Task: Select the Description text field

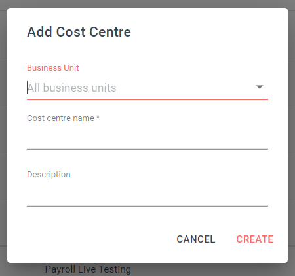Action: 147,195
